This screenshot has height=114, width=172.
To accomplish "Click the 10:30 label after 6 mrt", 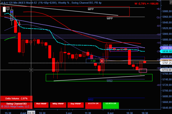I will [130, 113].
